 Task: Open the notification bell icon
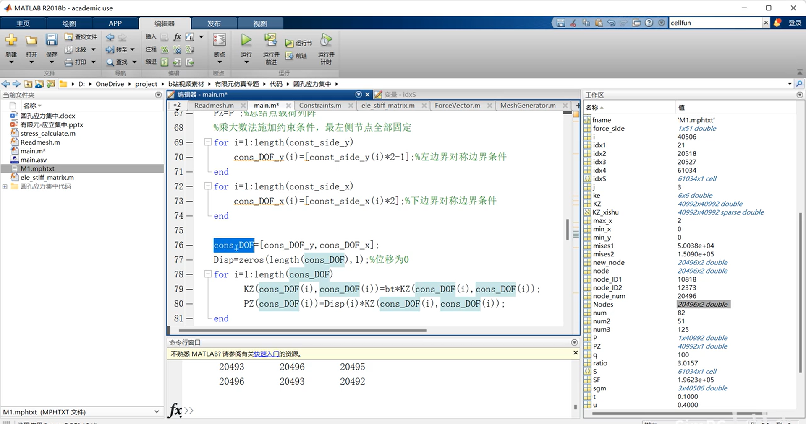click(777, 23)
